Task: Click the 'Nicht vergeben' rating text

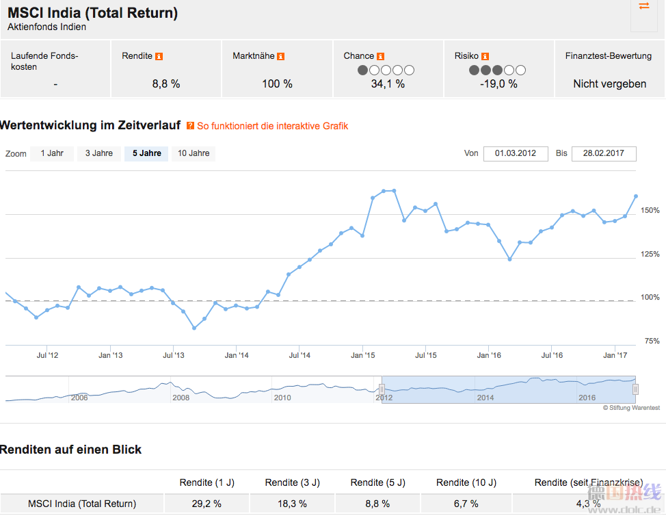Action: tap(609, 84)
